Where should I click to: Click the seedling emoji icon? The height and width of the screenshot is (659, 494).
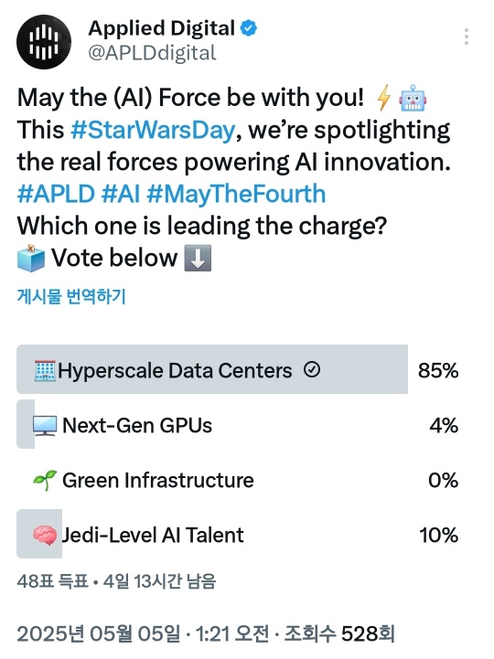[x=45, y=480]
